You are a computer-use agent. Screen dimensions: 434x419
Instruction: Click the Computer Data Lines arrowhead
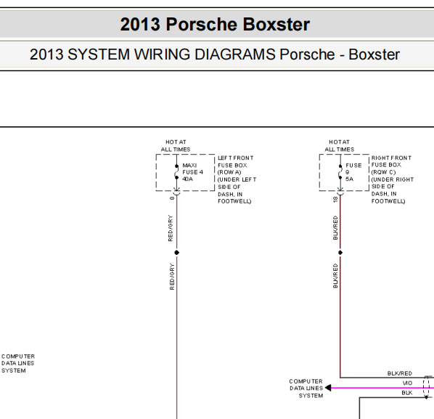click(x=328, y=388)
